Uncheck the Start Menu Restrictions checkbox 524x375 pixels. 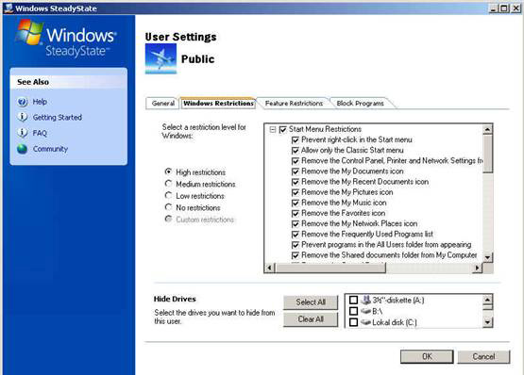283,129
